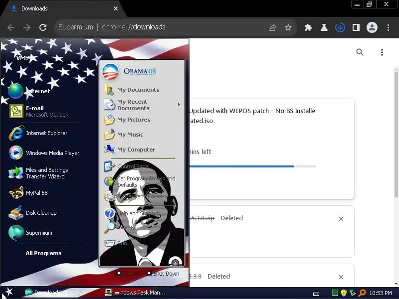Open the browser three-dot menu
This screenshot has height=299, width=399.
coord(388,27)
